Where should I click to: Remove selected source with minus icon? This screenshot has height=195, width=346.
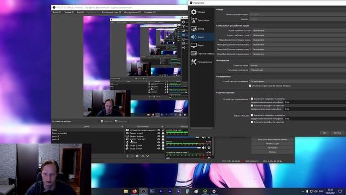point(132,156)
